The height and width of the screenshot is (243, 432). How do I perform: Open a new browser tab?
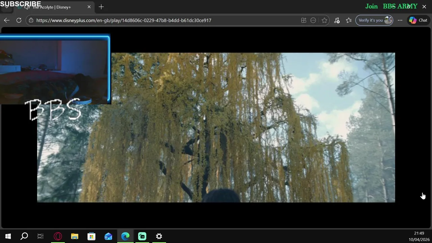click(101, 7)
